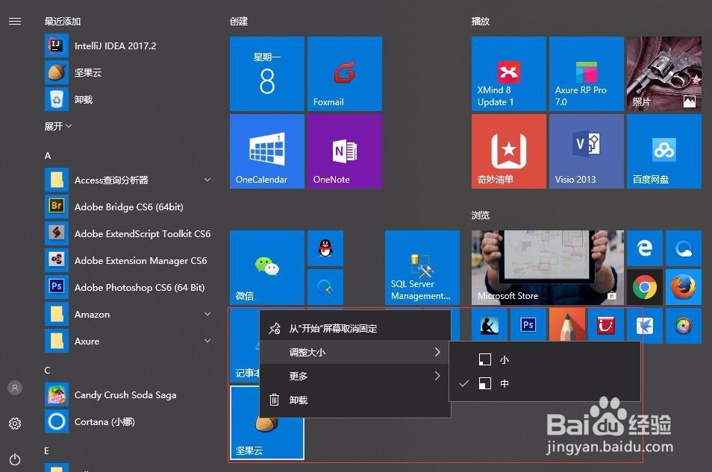Open the 照片 photo tile
This screenshot has height=472, width=712.
(664, 74)
